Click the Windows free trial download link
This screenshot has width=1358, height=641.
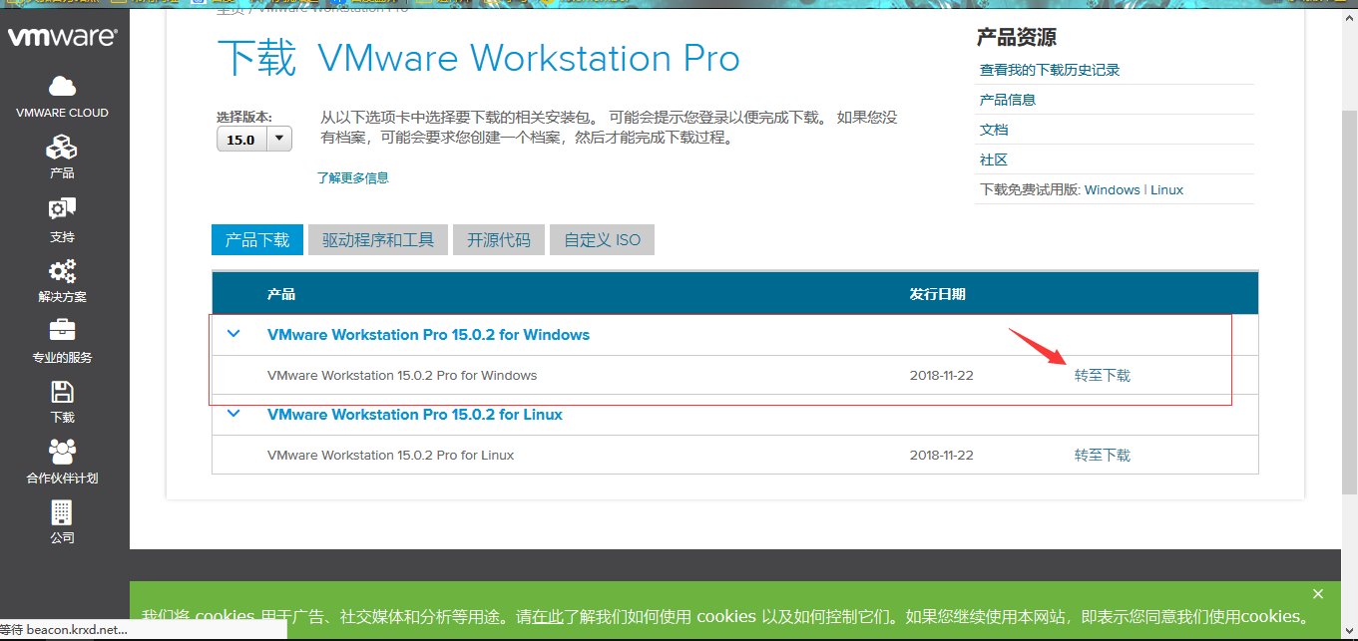1113,189
